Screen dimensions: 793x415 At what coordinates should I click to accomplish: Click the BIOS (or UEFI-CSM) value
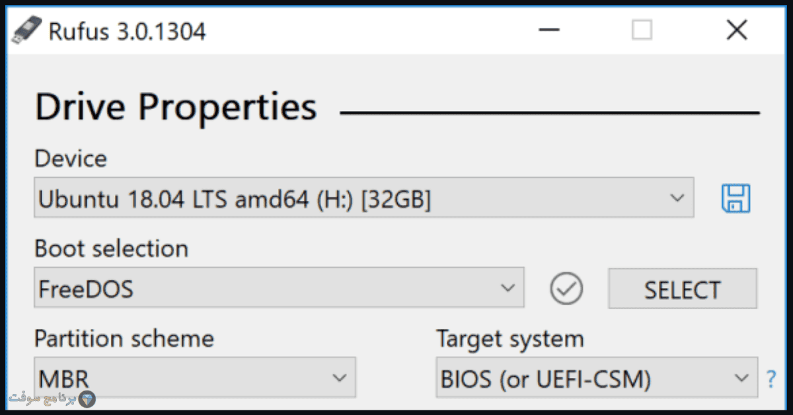coord(546,379)
